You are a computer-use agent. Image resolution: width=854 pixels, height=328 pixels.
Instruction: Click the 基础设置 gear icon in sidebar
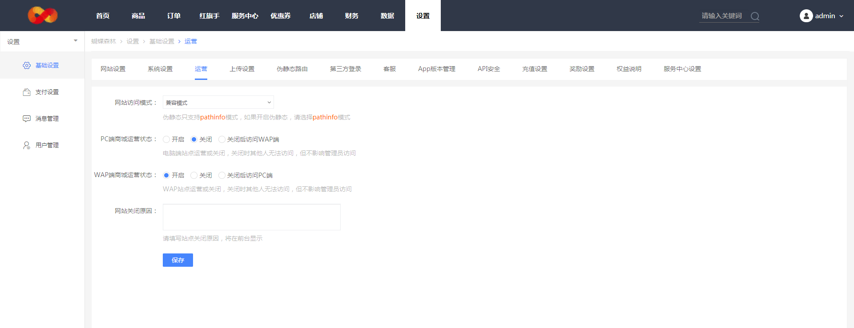27,65
